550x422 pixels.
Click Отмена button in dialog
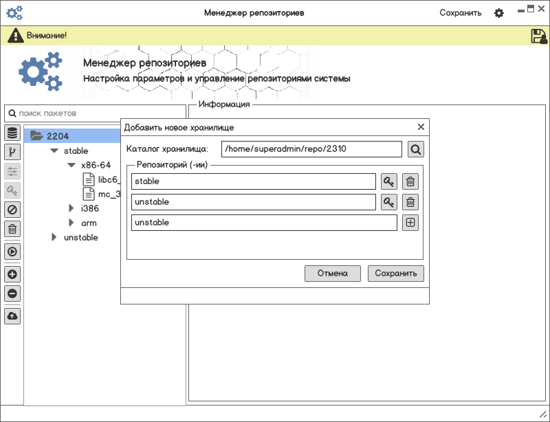[x=333, y=274]
